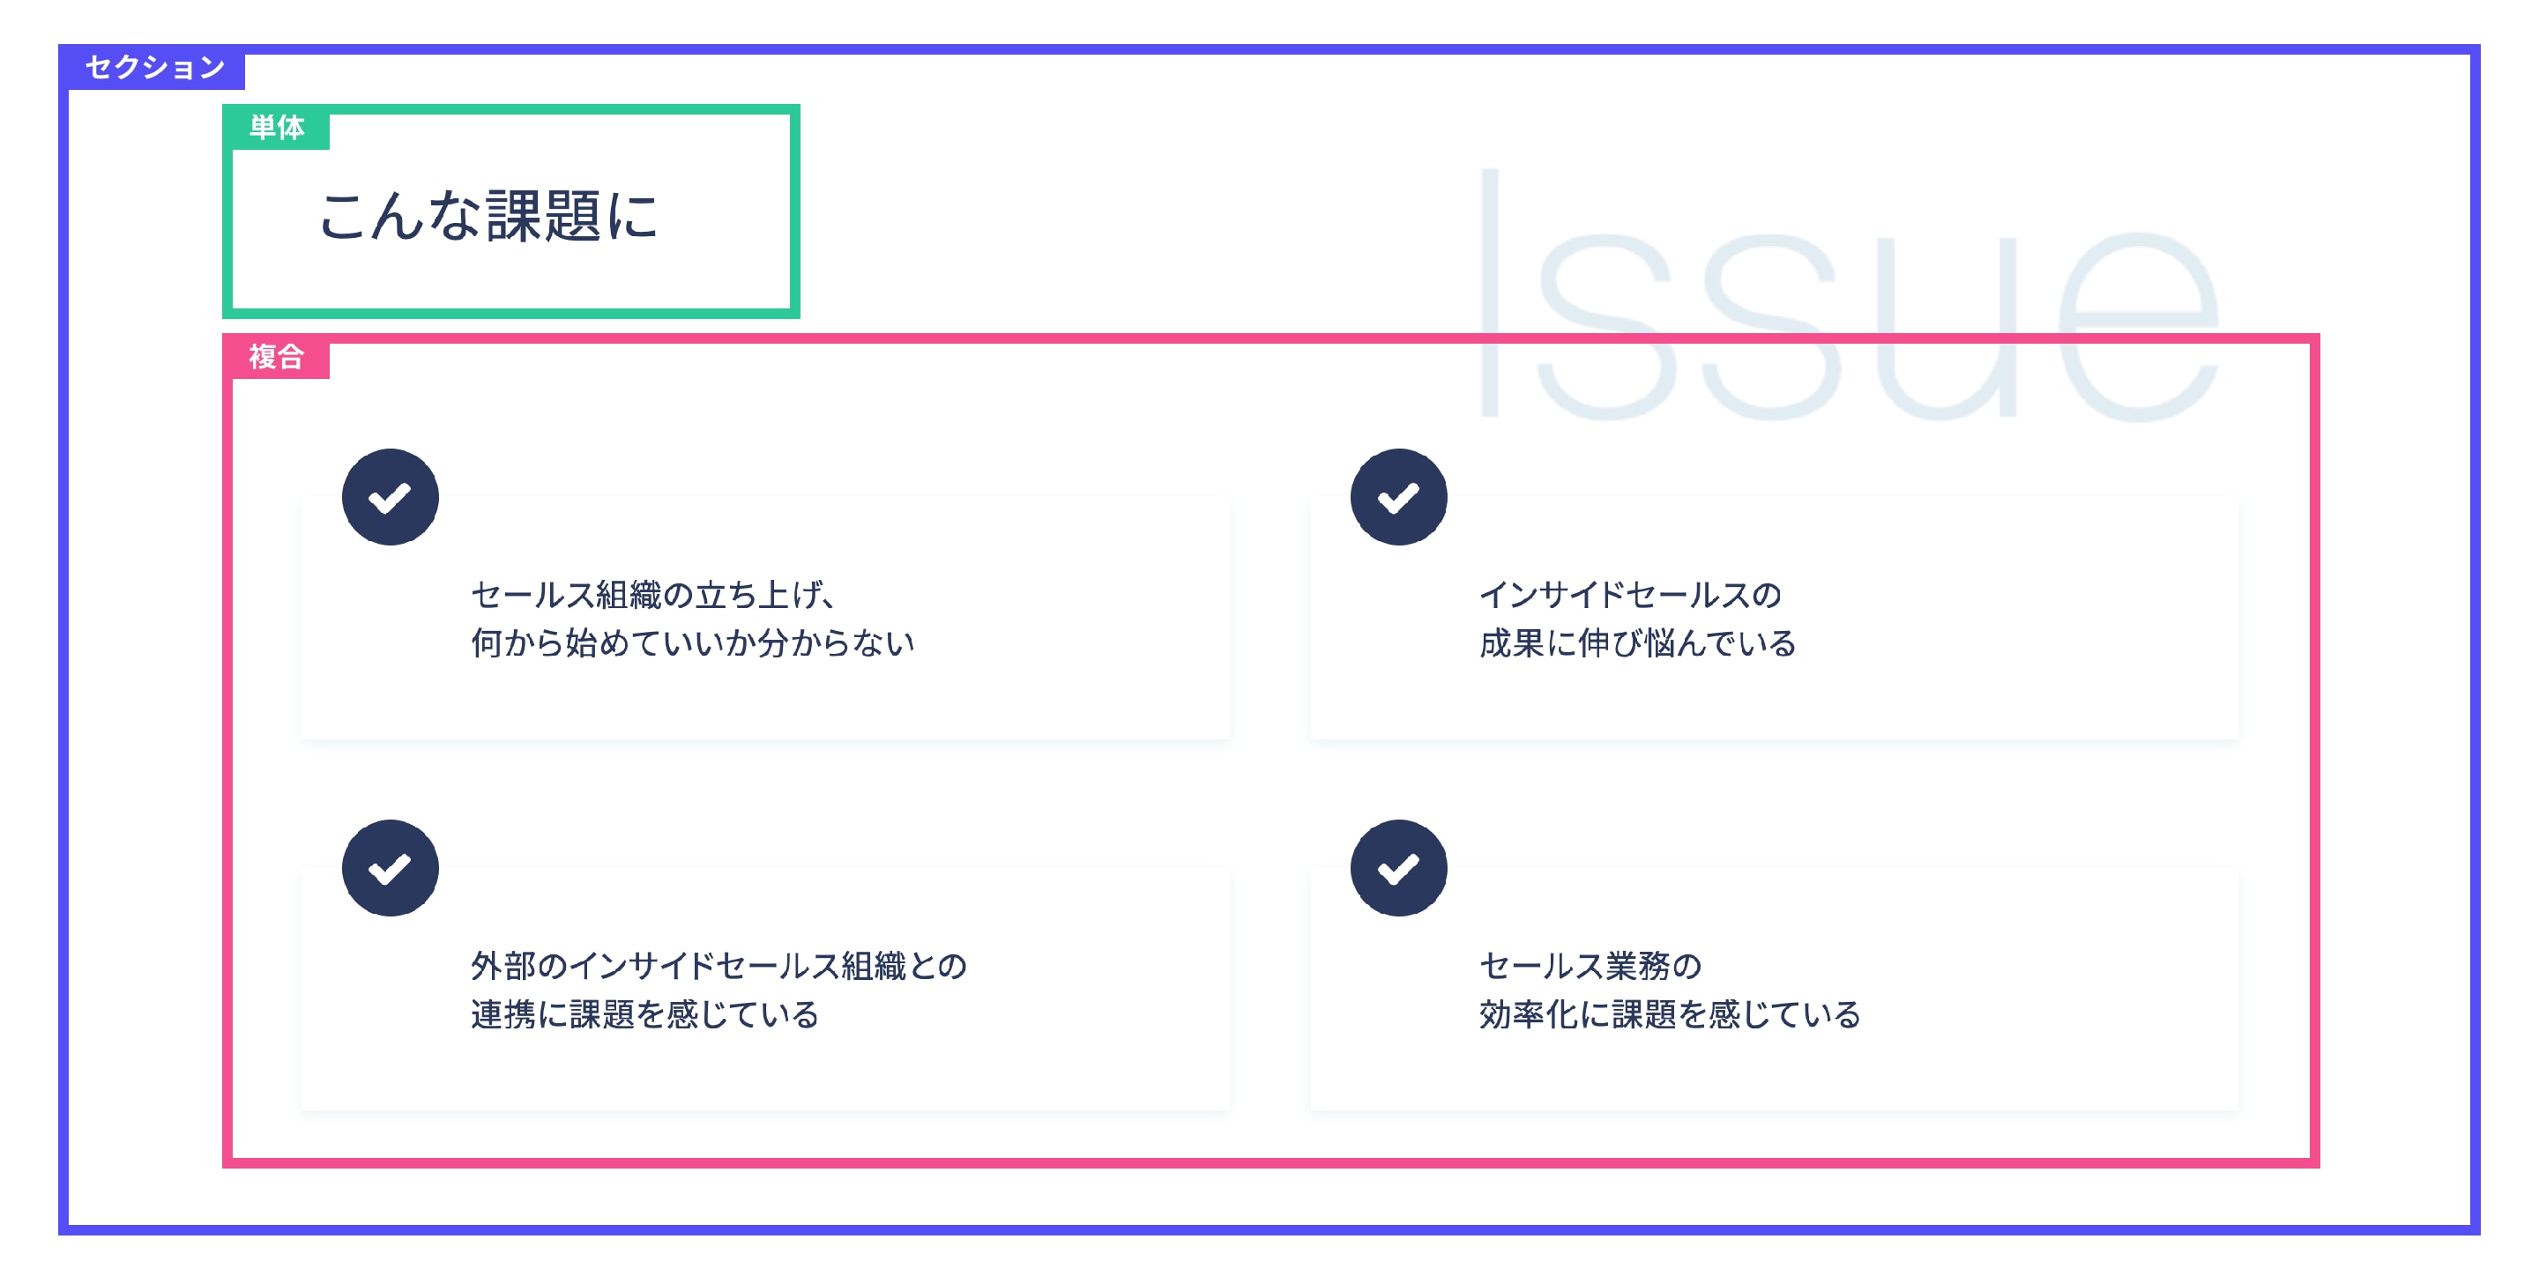Click the text 成果に伸び悩んでいる
This screenshot has height=1269, width=2539.
click(x=1637, y=642)
